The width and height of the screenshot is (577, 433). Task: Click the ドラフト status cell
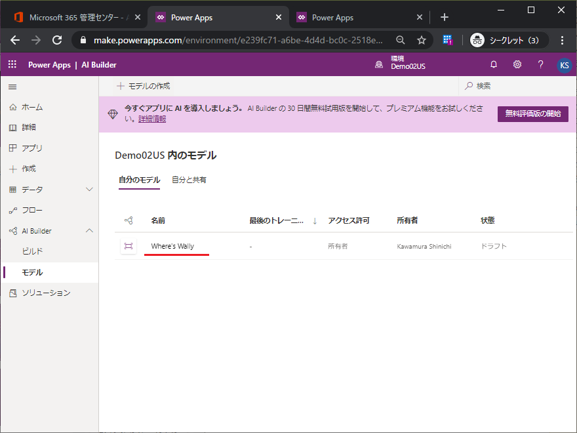[x=494, y=246]
